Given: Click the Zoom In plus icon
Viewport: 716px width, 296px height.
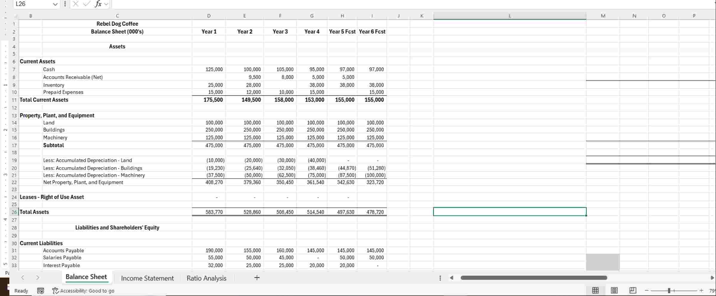Looking at the screenshot, I should (701, 290).
